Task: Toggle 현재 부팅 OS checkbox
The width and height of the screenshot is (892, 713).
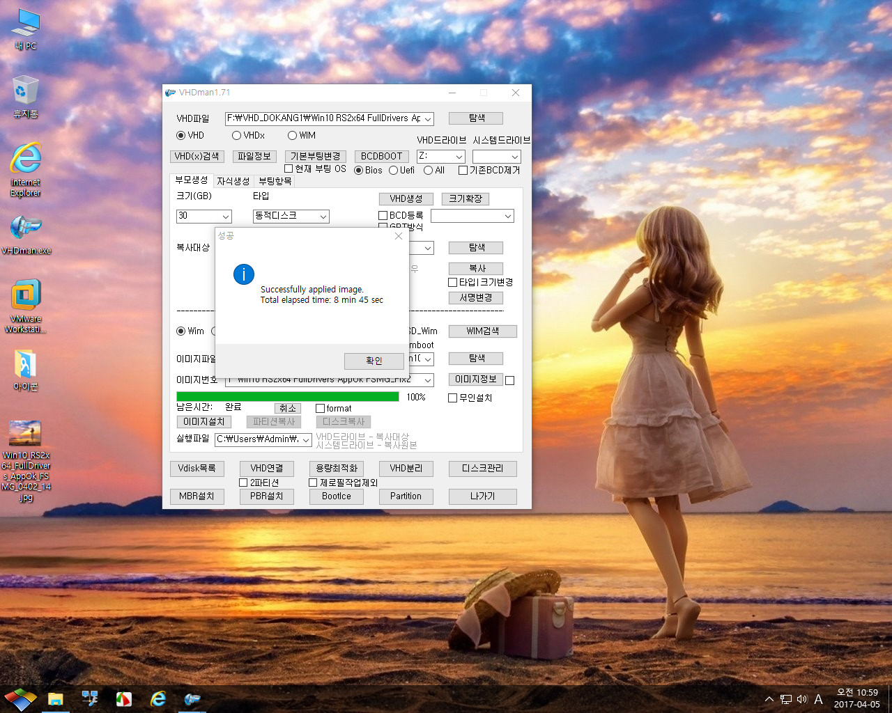Action: point(289,169)
